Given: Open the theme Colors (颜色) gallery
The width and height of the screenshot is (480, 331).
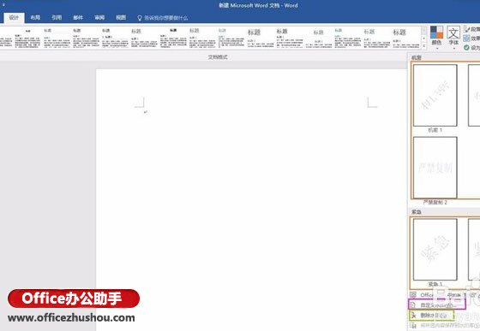Looking at the screenshot, I should tap(436, 38).
